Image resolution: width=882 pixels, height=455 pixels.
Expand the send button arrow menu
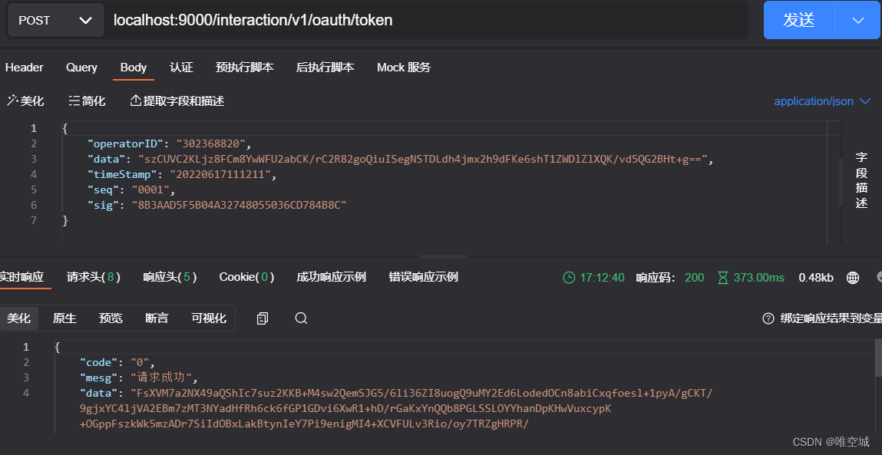pos(857,20)
